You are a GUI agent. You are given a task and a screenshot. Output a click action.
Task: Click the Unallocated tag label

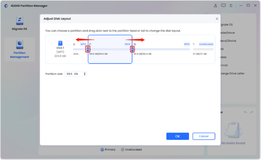(x=206, y=44)
